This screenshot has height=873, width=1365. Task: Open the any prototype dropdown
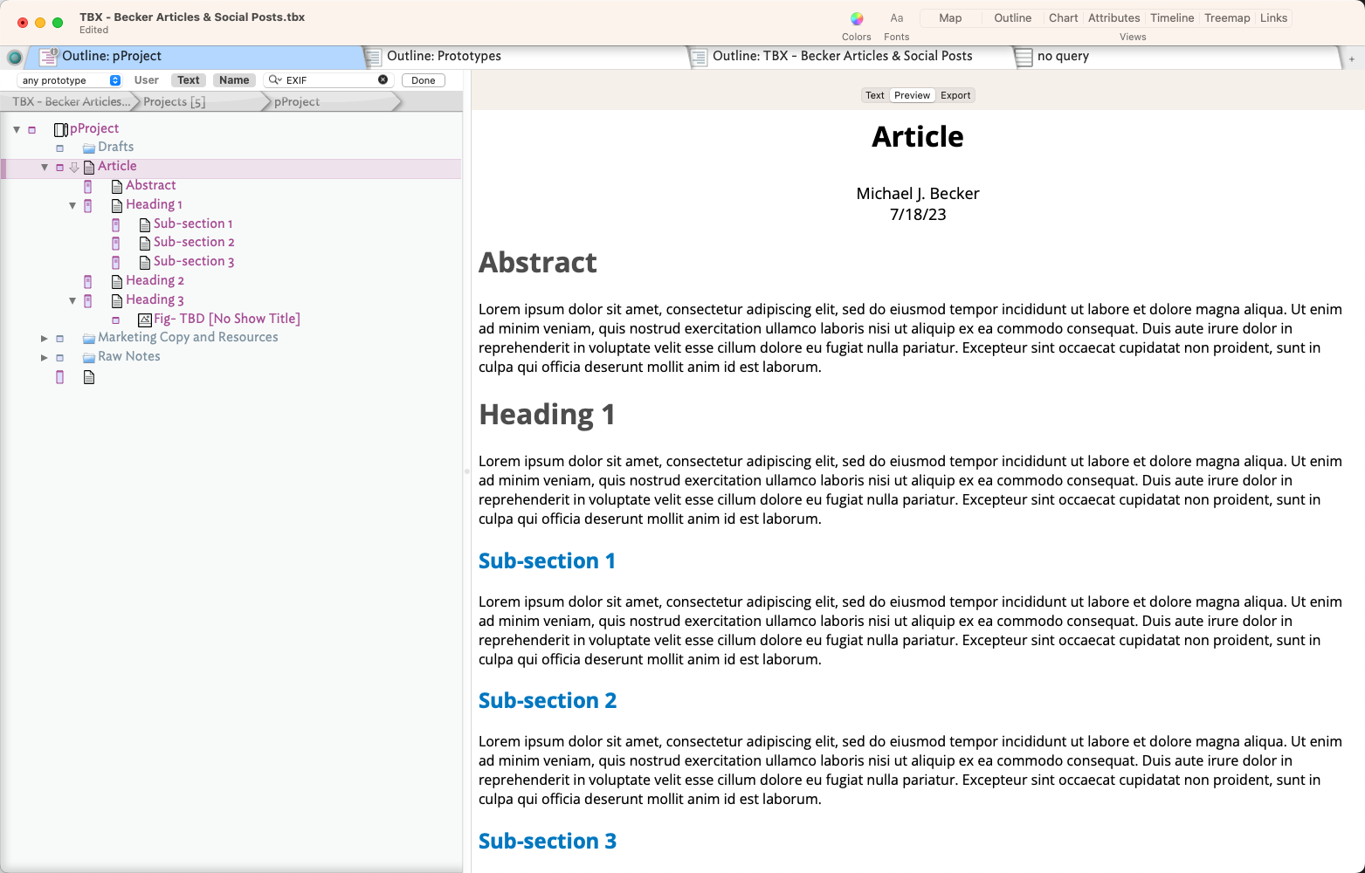(x=69, y=79)
